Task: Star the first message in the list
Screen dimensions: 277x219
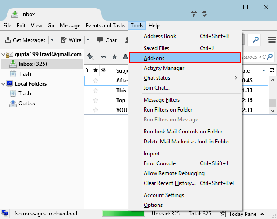Action: [x=95, y=81]
